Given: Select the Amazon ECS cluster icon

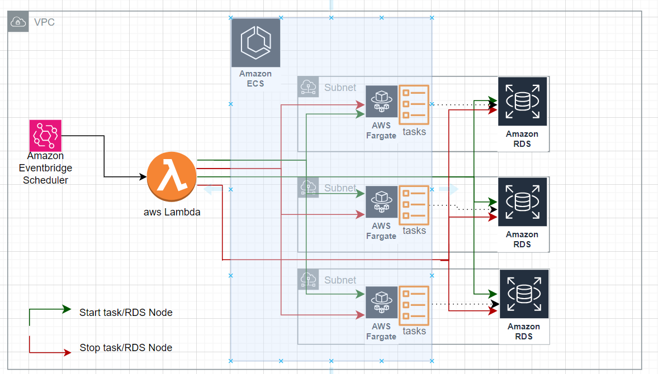Looking at the screenshot, I should (255, 42).
